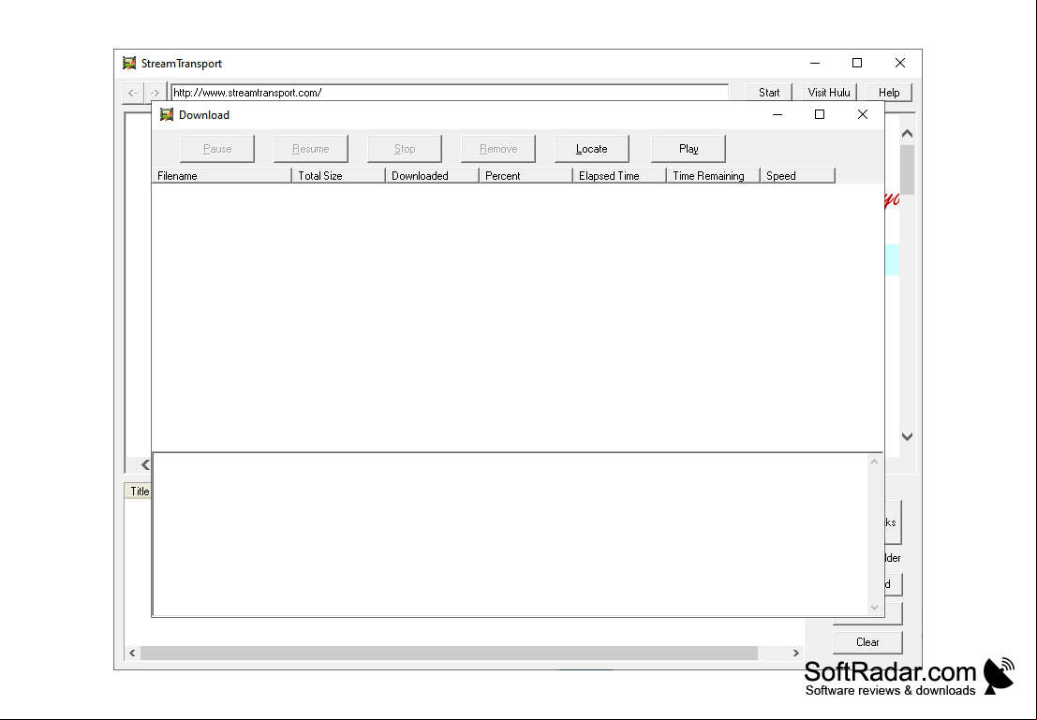The image size is (1037, 720).
Task: Close the Download window
Action: point(863,114)
